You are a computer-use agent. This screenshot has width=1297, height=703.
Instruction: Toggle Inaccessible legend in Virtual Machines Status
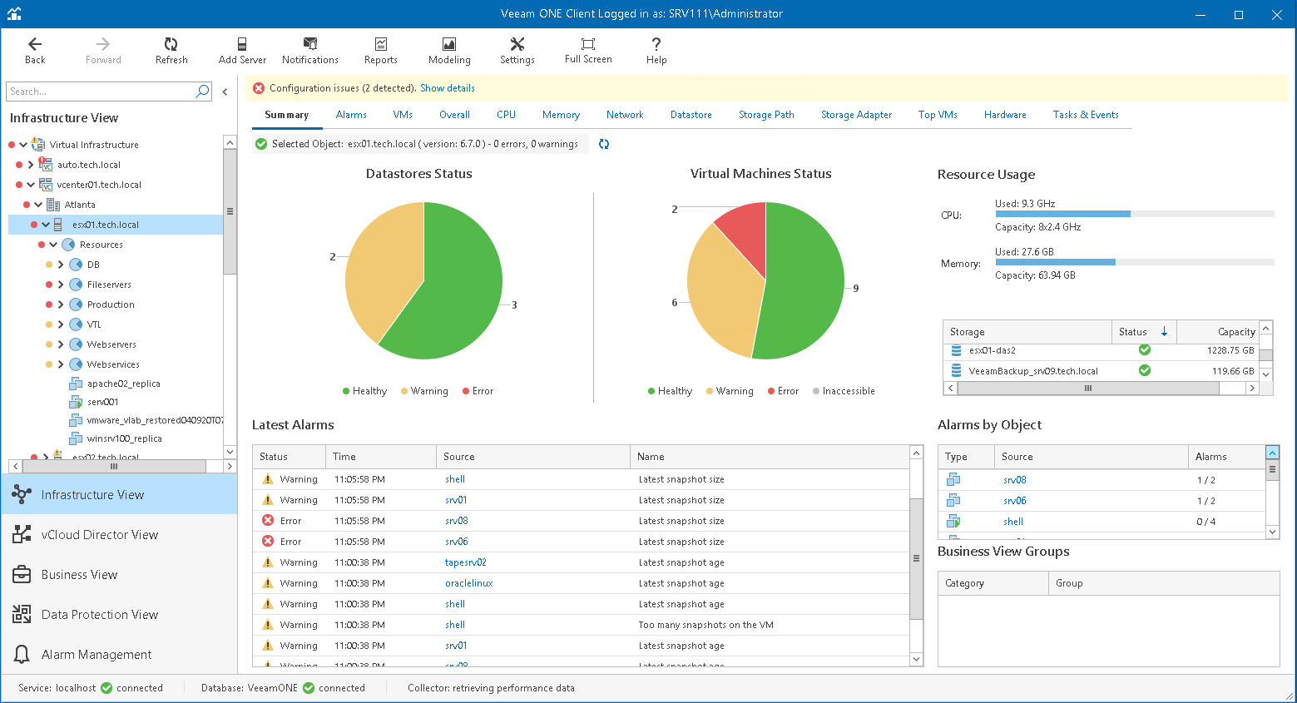pyautogui.click(x=844, y=391)
